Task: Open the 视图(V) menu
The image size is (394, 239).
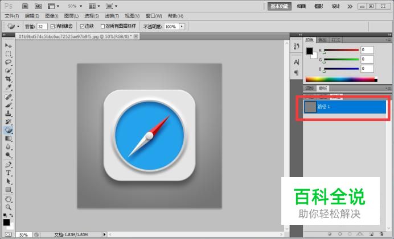Action: click(x=132, y=16)
